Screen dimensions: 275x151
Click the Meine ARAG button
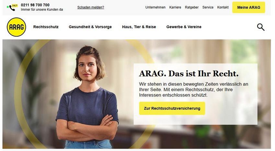[249, 7]
